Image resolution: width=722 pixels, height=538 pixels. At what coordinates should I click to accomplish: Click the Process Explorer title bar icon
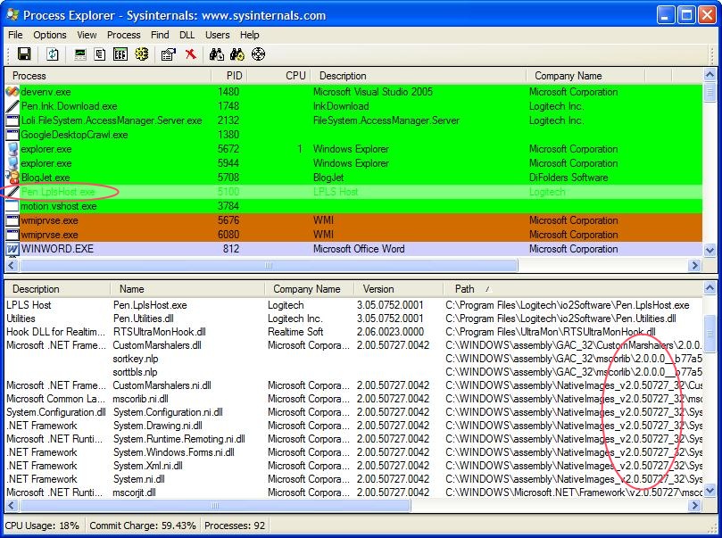[12, 15]
